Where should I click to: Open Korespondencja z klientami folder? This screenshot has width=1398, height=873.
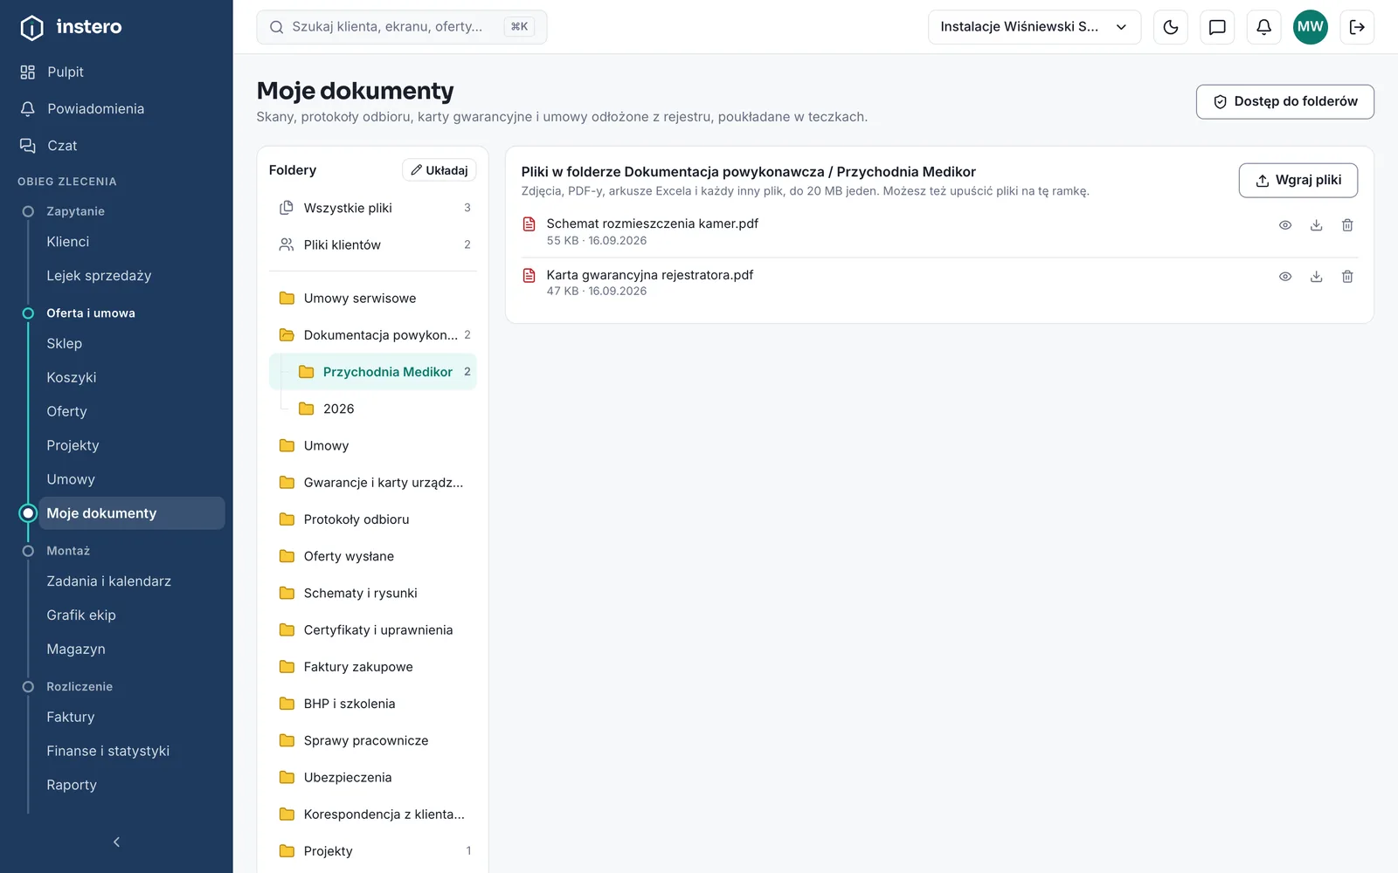click(x=373, y=815)
